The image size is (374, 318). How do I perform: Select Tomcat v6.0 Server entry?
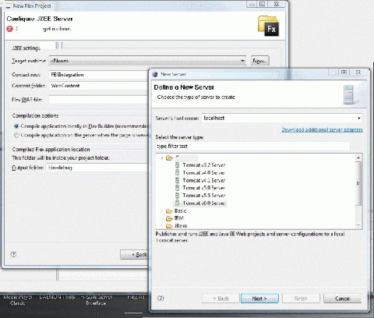pos(204,203)
